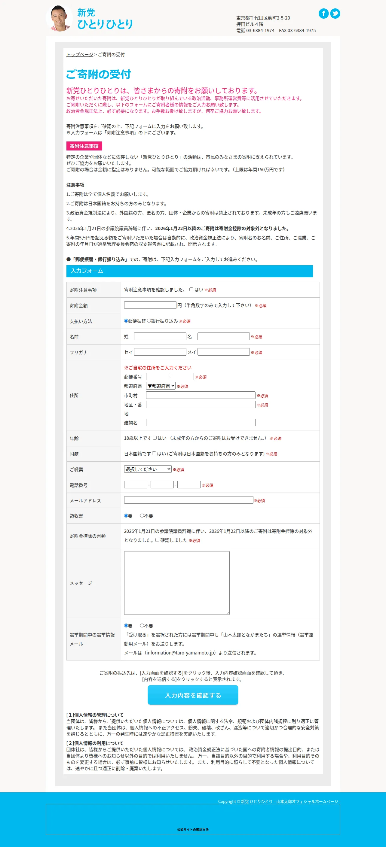This screenshot has height=847, width=386.
Task: Click the second 郵便番号 field
Action: 182,376
